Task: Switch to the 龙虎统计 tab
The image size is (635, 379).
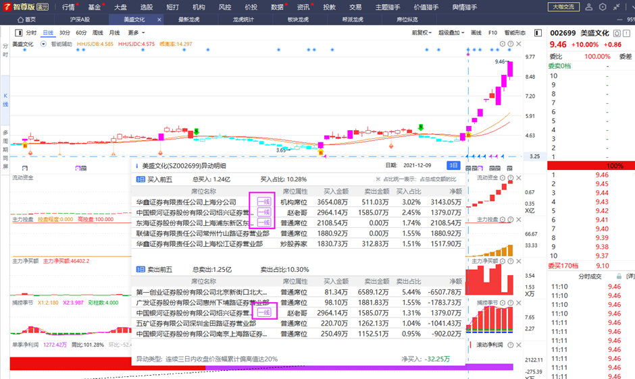Action: coord(243,20)
